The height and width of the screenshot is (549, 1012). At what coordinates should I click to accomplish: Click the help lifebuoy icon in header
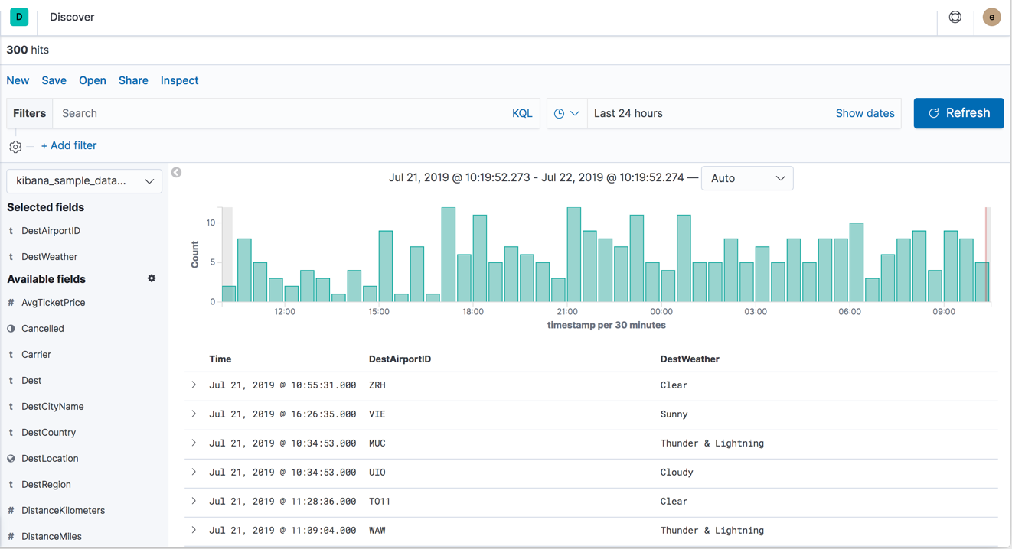pyautogui.click(x=955, y=17)
